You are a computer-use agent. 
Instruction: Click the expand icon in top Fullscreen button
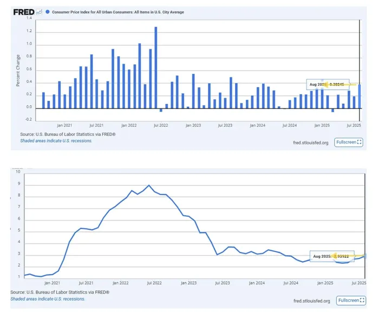(x=360, y=142)
